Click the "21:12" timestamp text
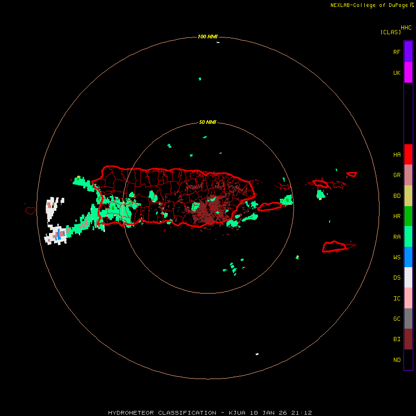The height and width of the screenshot is (416, 416). click(x=301, y=413)
